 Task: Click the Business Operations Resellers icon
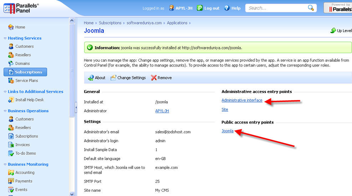point(11,128)
